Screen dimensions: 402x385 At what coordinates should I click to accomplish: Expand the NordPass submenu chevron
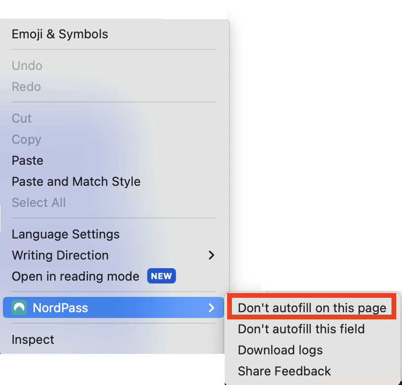tap(211, 307)
